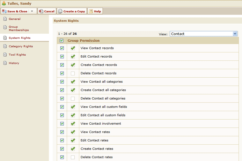Click green group checkmark for Create Contact all categories
242x161 pixels.
[73, 90]
